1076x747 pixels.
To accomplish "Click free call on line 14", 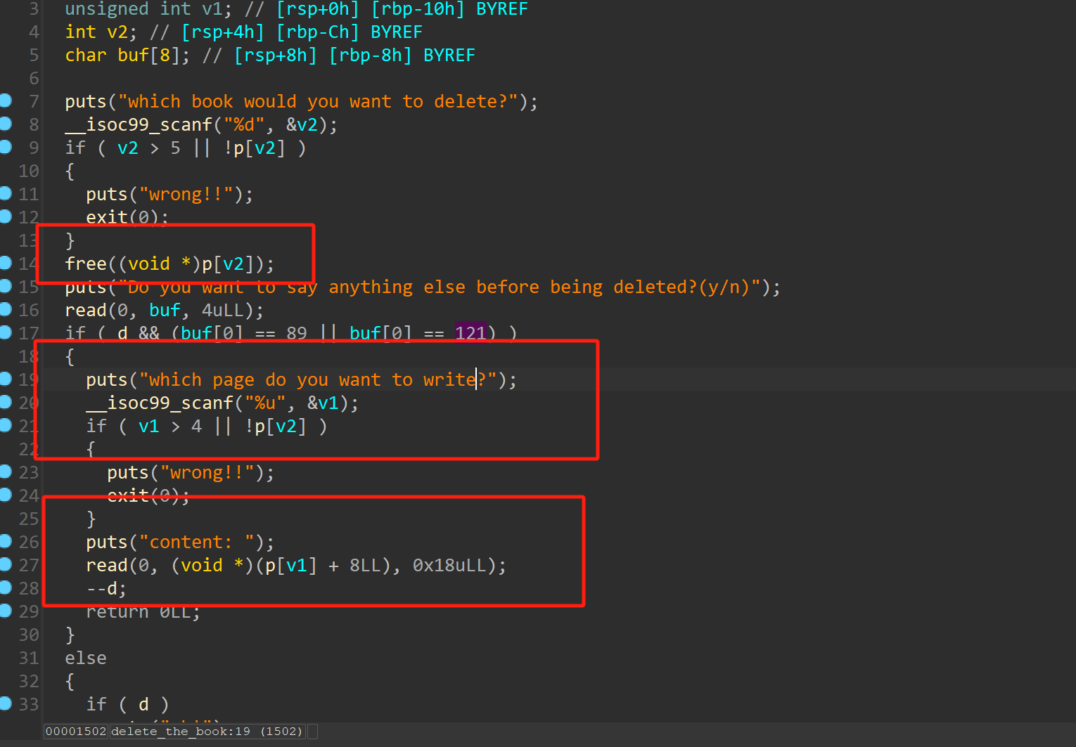I will pyautogui.click(x=86, y=264).
